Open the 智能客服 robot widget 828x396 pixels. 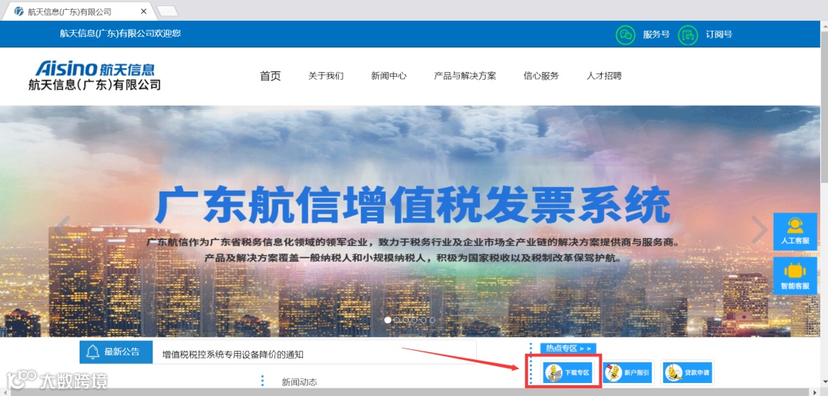pos(795,276)
